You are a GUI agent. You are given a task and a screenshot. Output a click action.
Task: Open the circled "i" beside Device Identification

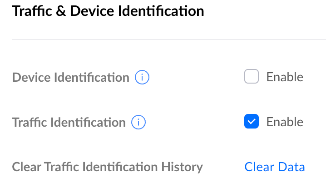[x=142, y=78]
